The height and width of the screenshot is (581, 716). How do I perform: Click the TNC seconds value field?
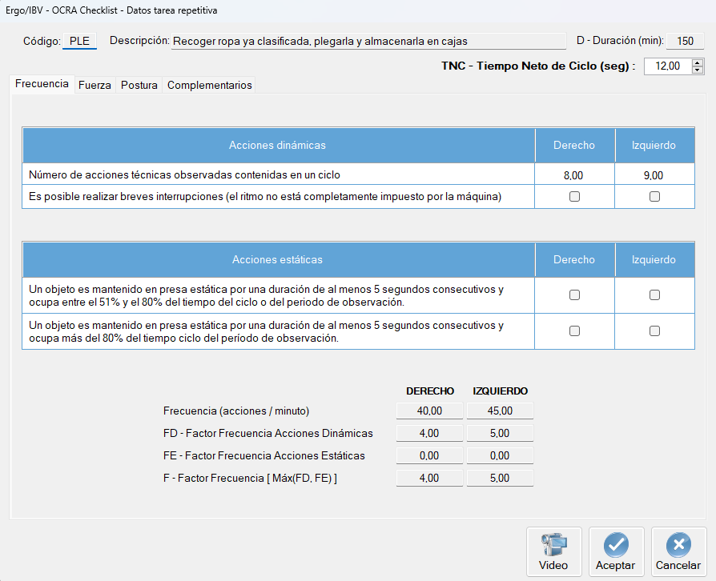[x=669, y=66]
